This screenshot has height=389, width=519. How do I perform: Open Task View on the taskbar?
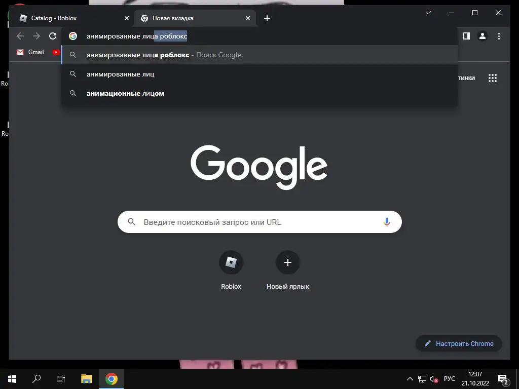tap(61, 379)
